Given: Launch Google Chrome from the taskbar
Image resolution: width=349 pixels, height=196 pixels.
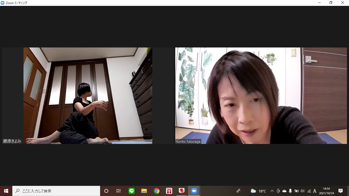Looking at the screenshot, I should coord(157,191).
